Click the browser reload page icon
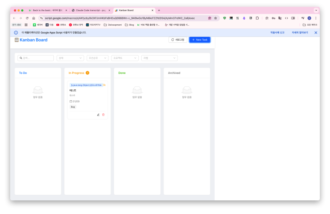This screenshot has width=330, height=214. 27,18
